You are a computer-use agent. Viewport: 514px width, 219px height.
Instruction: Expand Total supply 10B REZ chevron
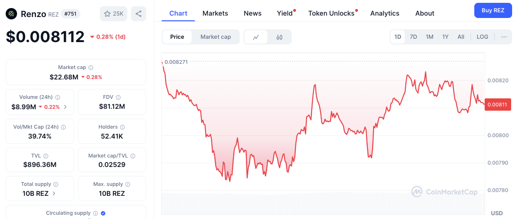(54, 193)
